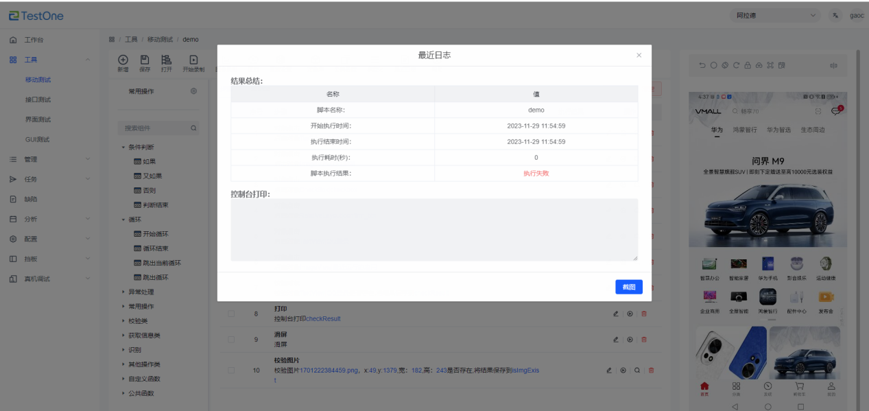Run step 9 滑屏 with its play icon
The image size is (869, 411).
click(630, 340)
